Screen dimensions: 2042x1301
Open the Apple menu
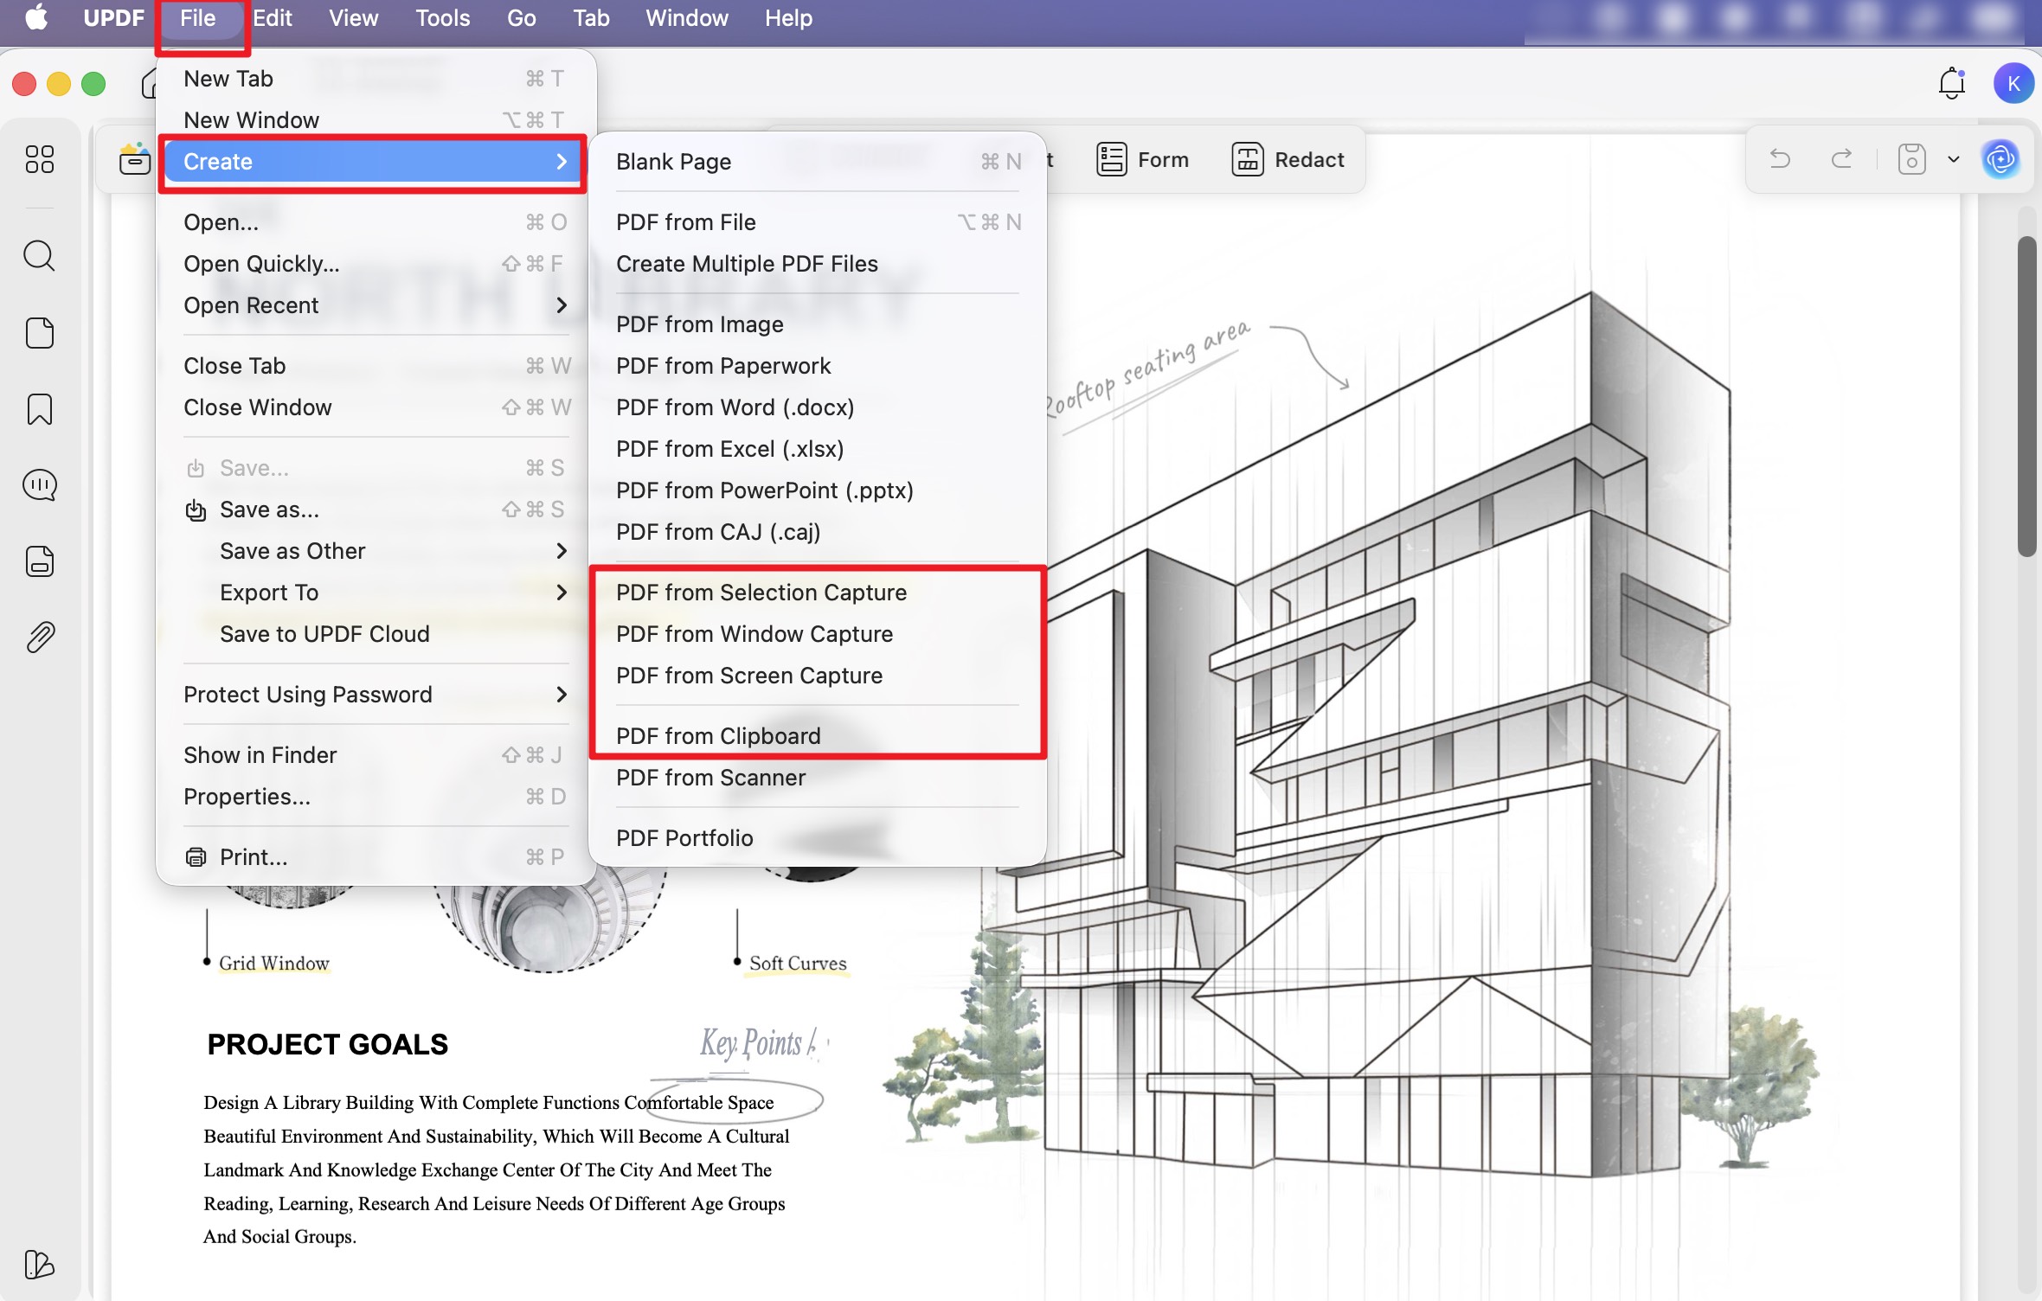pos(36,17)
